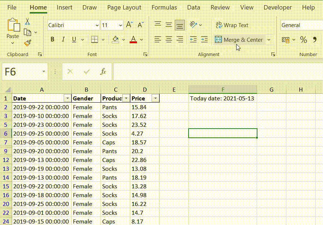Click the Increase Font Size icon
The width and height of the screenshot is (323, 225).
(129, 25)
